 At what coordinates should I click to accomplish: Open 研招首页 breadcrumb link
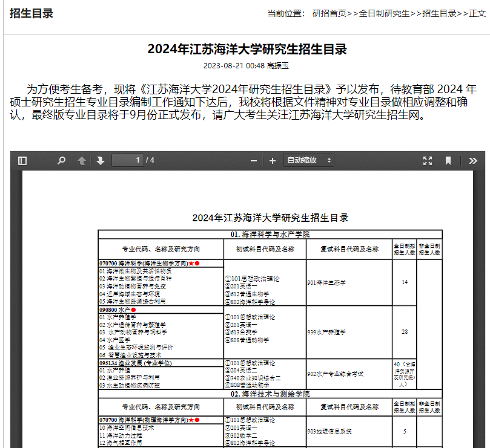coord(329,13)
